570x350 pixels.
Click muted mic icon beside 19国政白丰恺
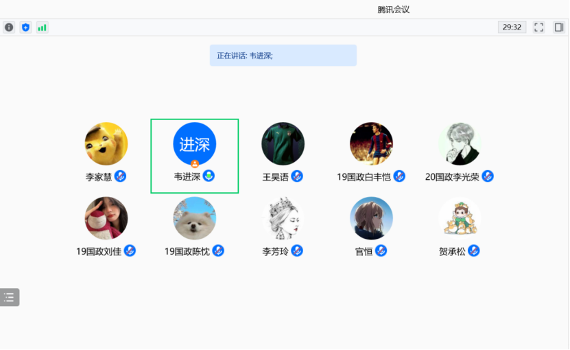399,176
